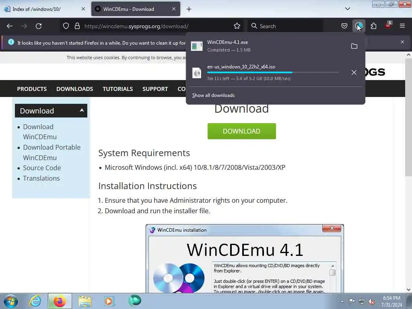Screen dimensions: 412x309
Task: Open the list all tabs dropdown
Action: tap(348, 9)
